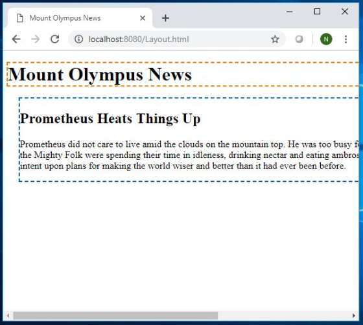Click the Mount Olympus News heading
Screen dimensions: 363x325
click(100, 74)
